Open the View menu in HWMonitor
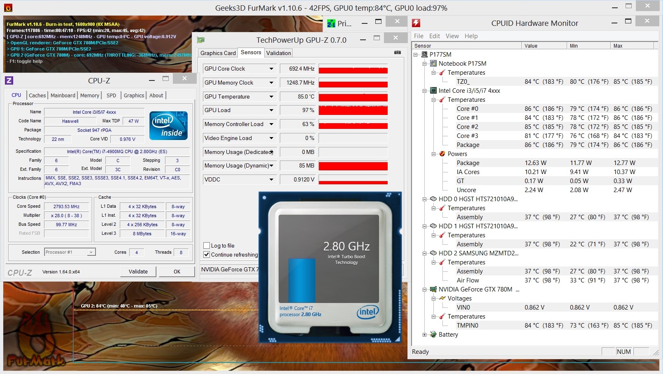663x374 pixels. click(452, 36)
